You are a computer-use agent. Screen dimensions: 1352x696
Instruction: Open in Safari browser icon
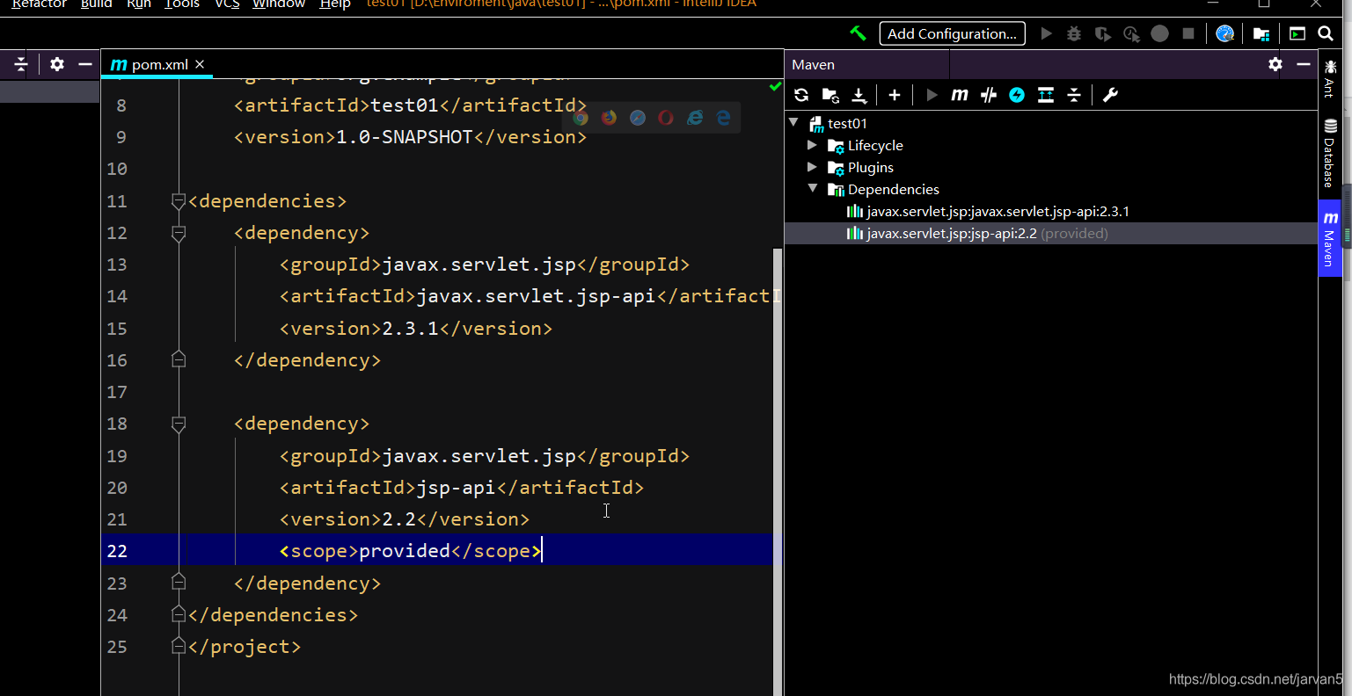click(638, 117)
